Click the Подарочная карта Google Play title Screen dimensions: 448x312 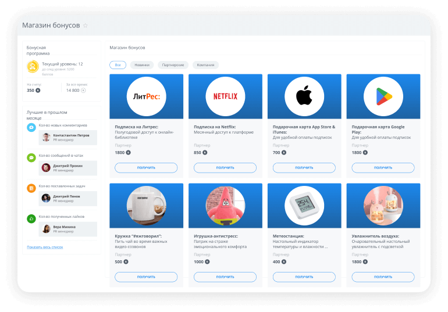(378, 130)
